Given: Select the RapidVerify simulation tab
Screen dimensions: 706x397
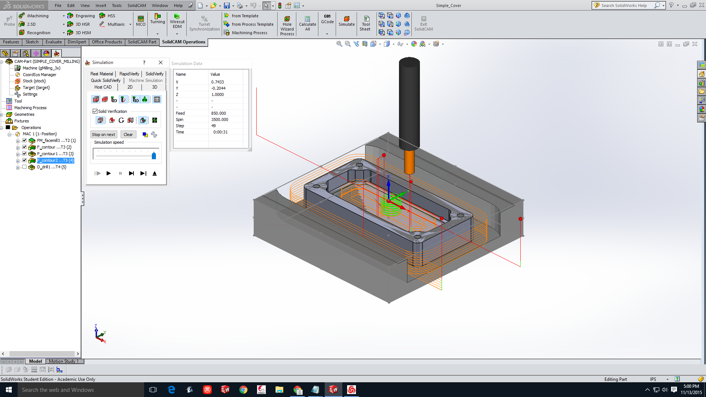Looking at the screenshot, I should click(129, 74).
